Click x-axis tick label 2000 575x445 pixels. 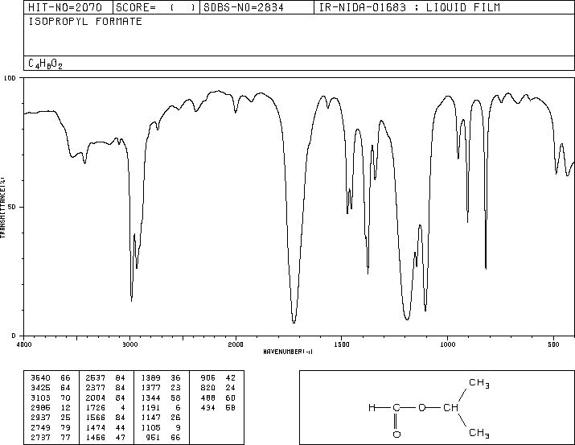pyautogui.click(x=236, y=344)
